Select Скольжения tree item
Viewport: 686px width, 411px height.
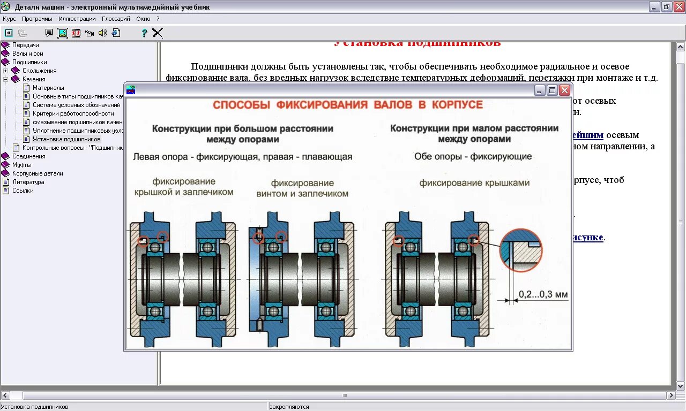[x=39, y=71]
